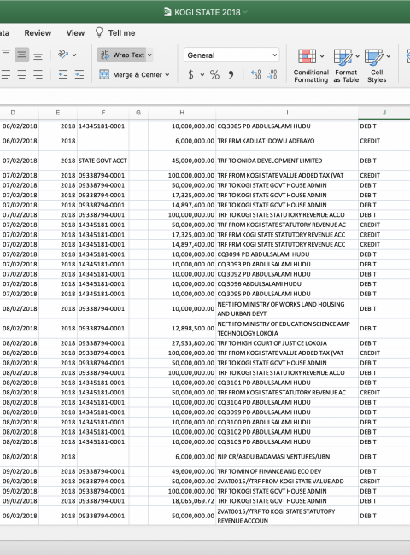
Task: Click cell NEFT IFO MINISTRY OF EDUCATION SCIENCE AMP
Action: (x=287, y=329)
